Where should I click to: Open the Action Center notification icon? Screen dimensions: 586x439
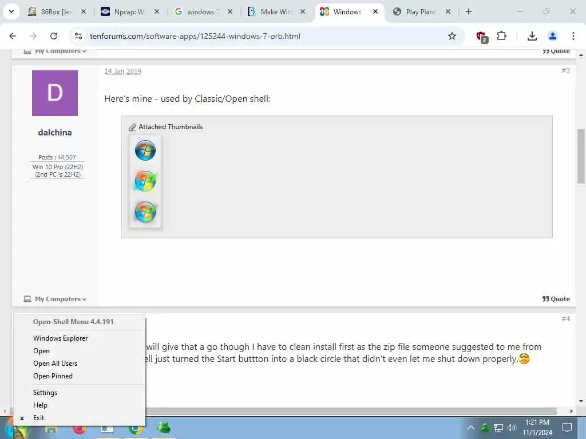tap(567, 428)
